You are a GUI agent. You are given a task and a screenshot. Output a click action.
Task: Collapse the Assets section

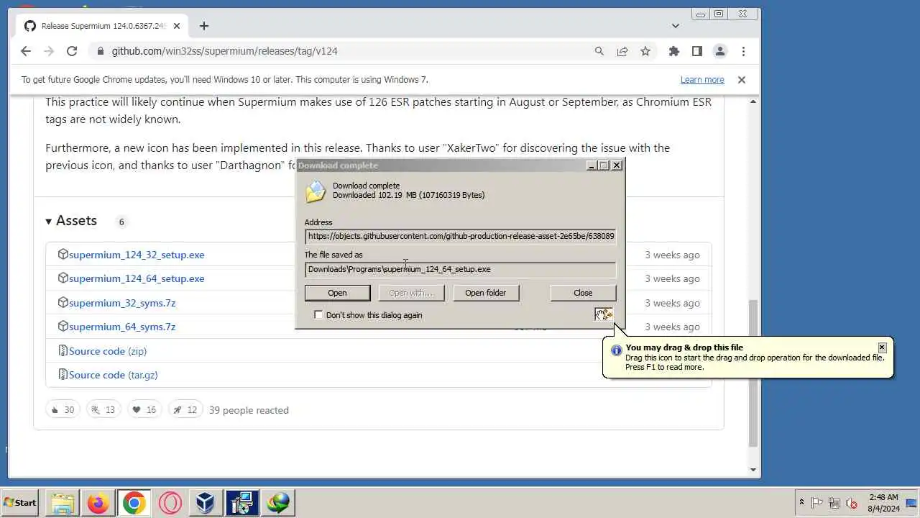tap(71, 221)
